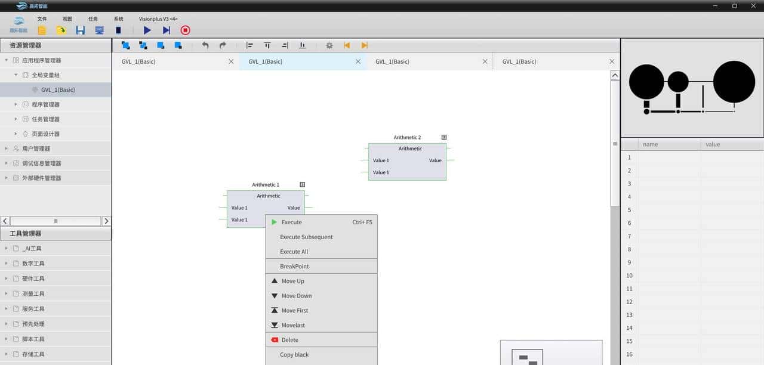Click the step-forward run icon
The width and height of the screenshot is (764, 365).
click(166, 30)
